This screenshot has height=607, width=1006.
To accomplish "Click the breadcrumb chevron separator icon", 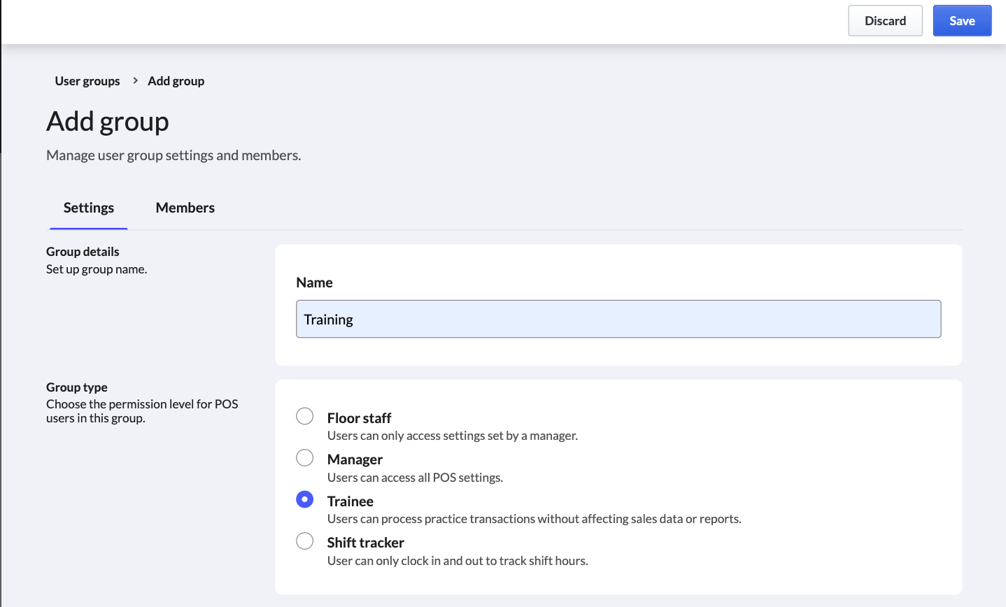I will point(135,80).
